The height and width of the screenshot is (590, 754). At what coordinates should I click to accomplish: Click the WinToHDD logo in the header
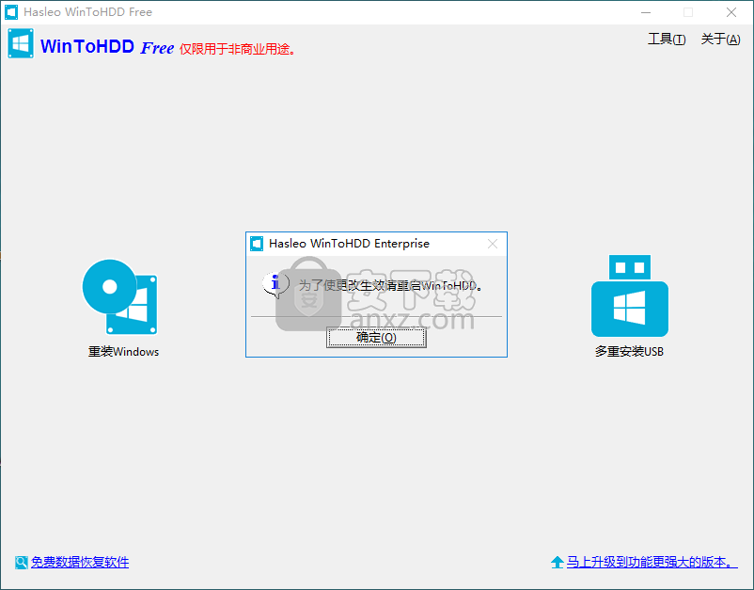[21, 43]
